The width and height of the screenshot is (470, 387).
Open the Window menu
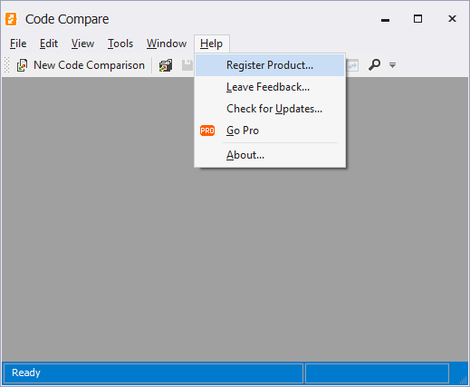point(167,44)
